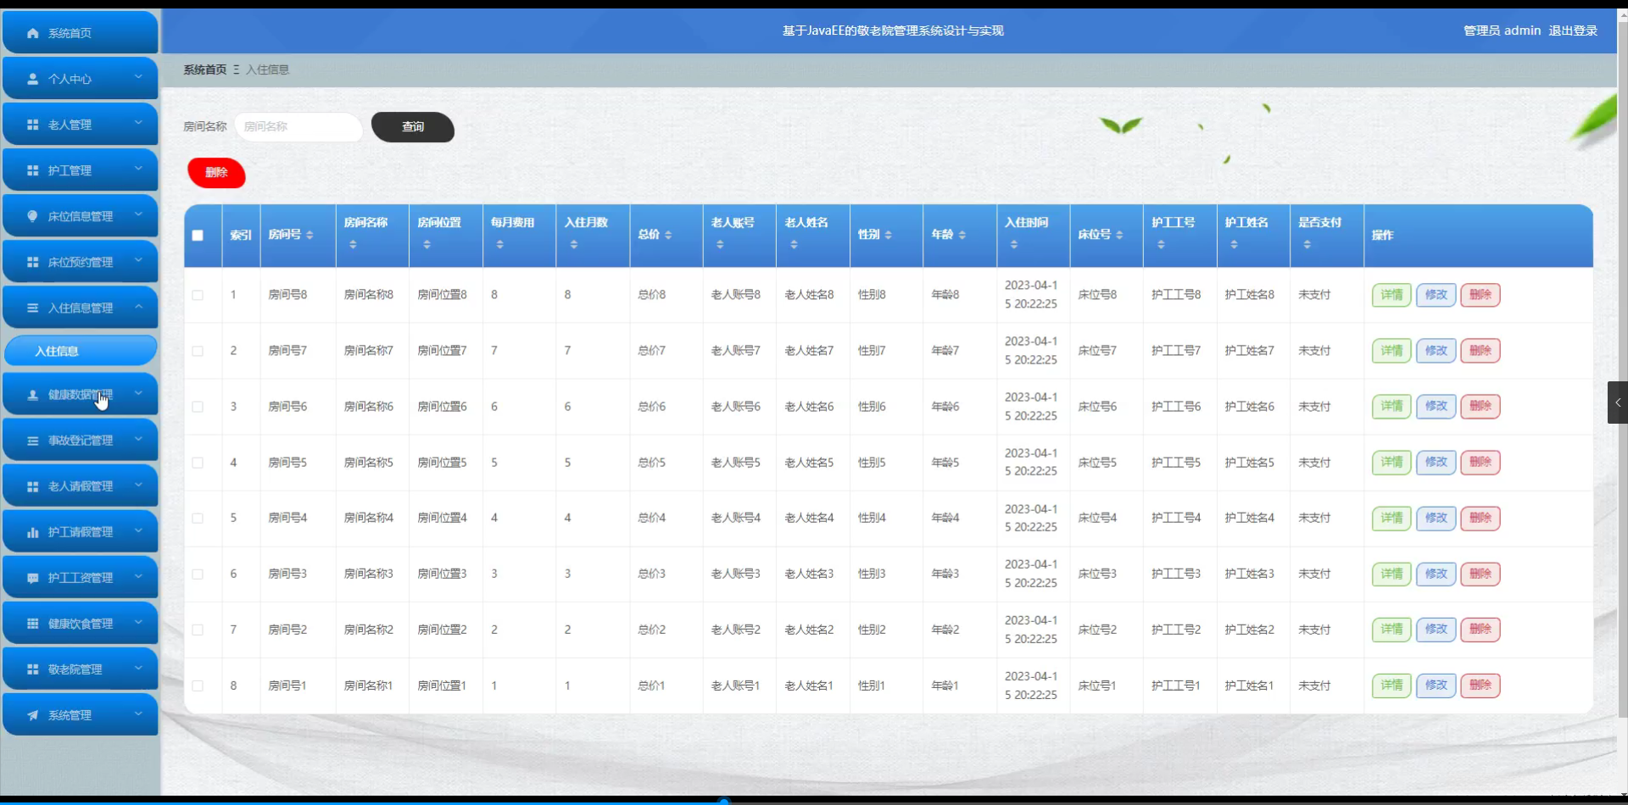Image resolution: width=1628 pixels, height=805 pixels.
Task: Click the grid icon beside 老人请假管理
Action: coord(33,486)
